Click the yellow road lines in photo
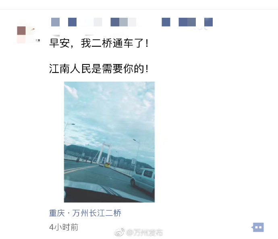 (x=80, y=169)
